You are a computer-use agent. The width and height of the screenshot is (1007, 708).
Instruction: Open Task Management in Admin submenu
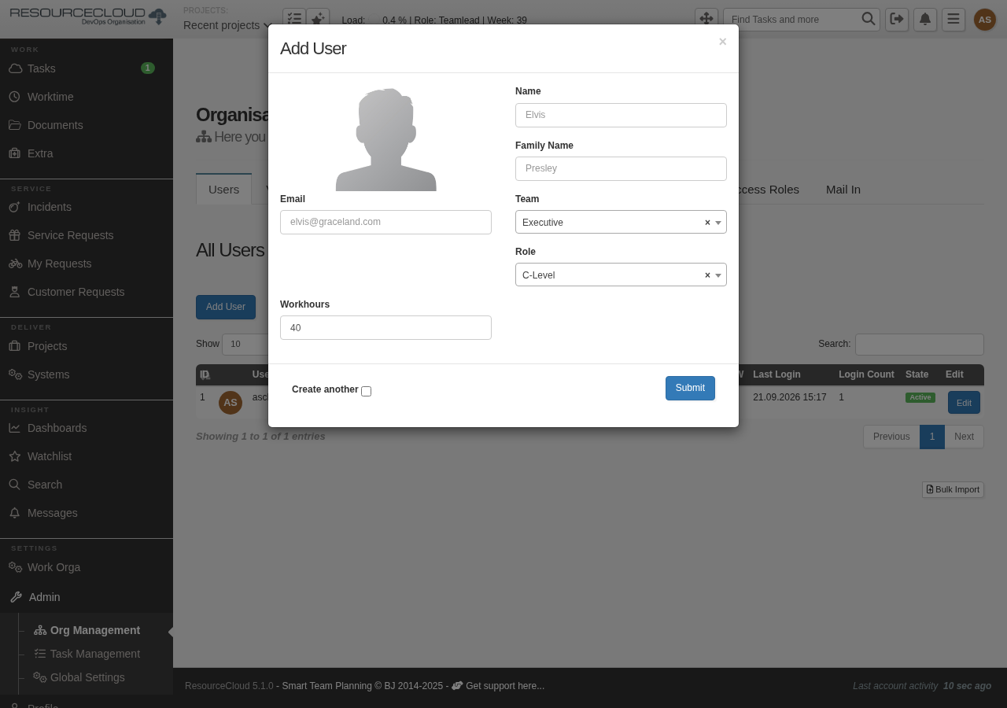[x=87, y=654]
